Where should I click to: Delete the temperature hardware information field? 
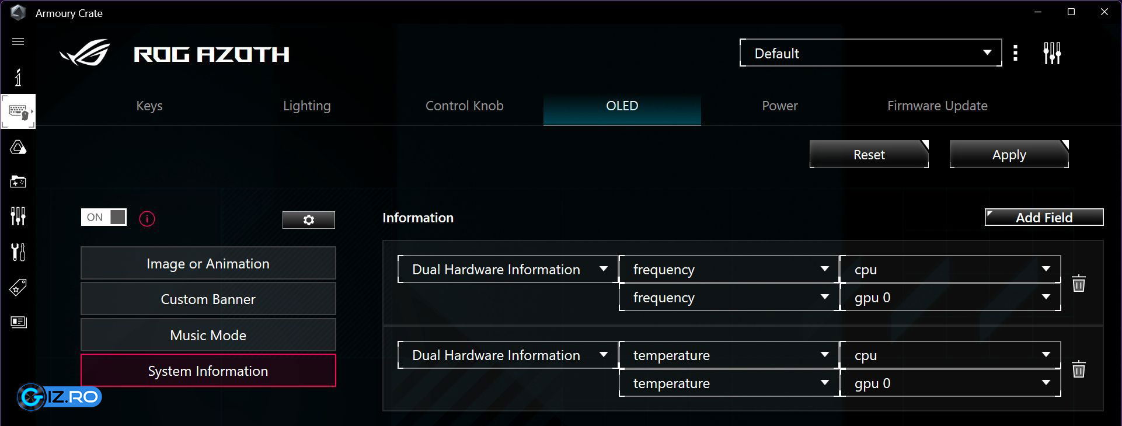coord(1078,369)
